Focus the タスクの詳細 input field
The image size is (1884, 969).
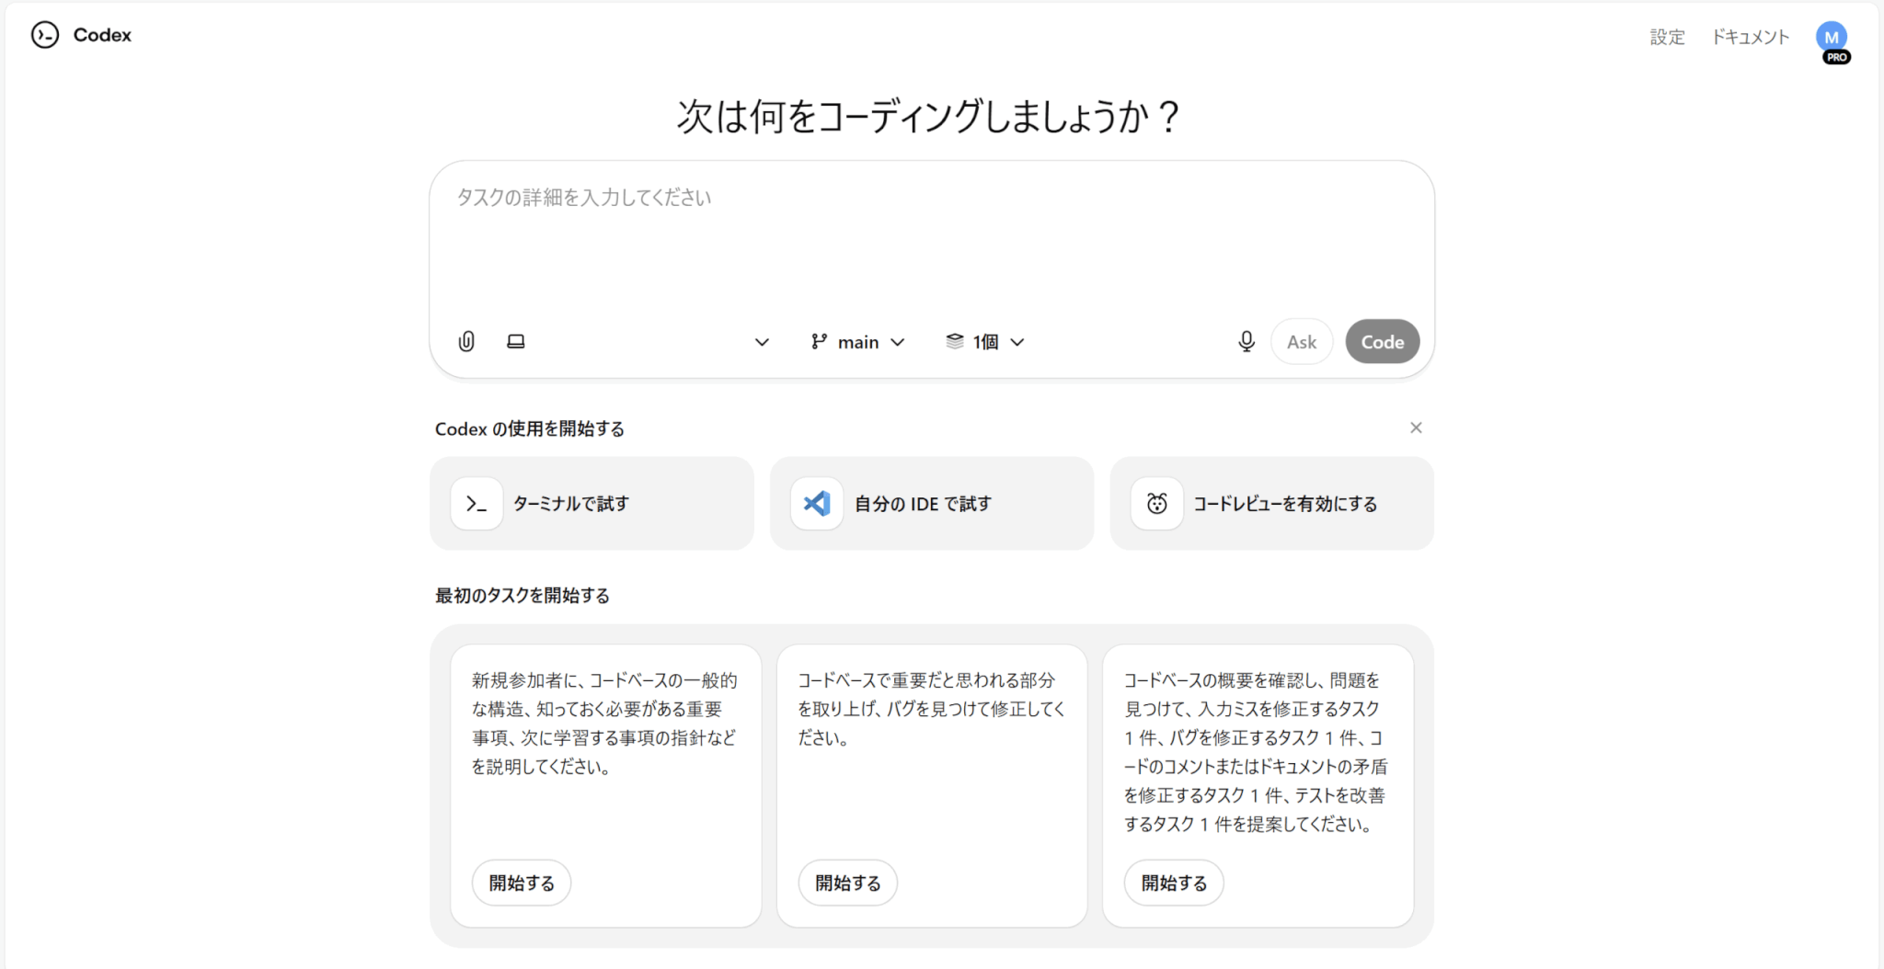pyautogui.click(x=929, y=239)
